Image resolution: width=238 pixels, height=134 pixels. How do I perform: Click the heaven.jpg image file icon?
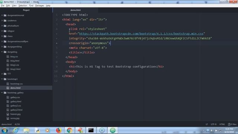point(8,114)
